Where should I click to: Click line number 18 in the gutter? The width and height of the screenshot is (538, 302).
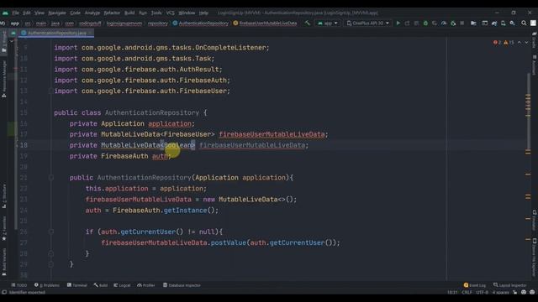(24, 145)
